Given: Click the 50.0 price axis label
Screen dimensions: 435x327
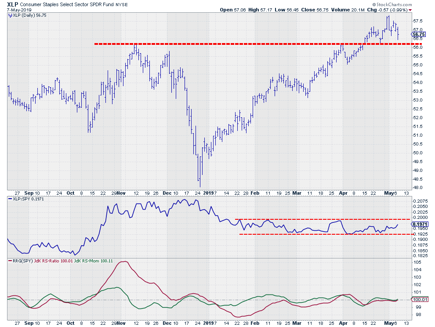Looking at the screenshot, I should 418,153.
